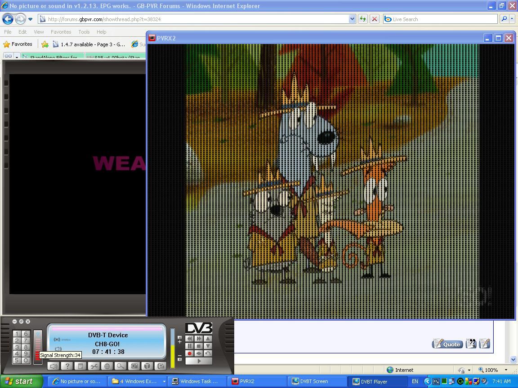Expand the search options dropdown
This screenshot has width=518, height=388.
(x=512, y=19)
